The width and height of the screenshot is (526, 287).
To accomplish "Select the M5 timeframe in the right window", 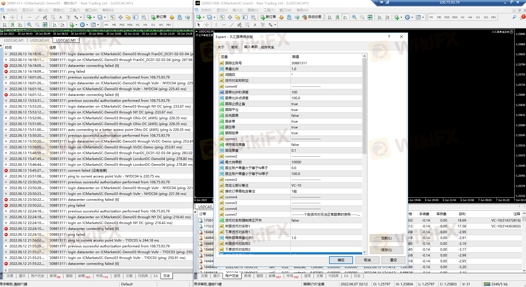I will point(439,17).
